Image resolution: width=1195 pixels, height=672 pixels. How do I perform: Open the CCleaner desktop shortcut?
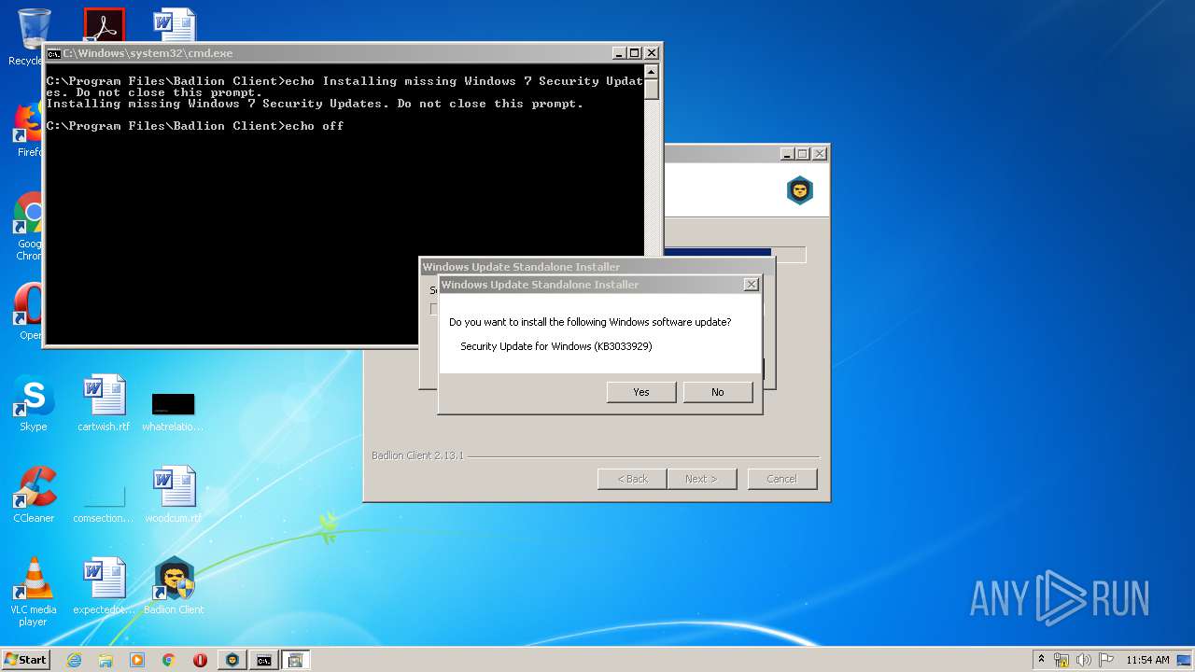click(x=34, y=495)
